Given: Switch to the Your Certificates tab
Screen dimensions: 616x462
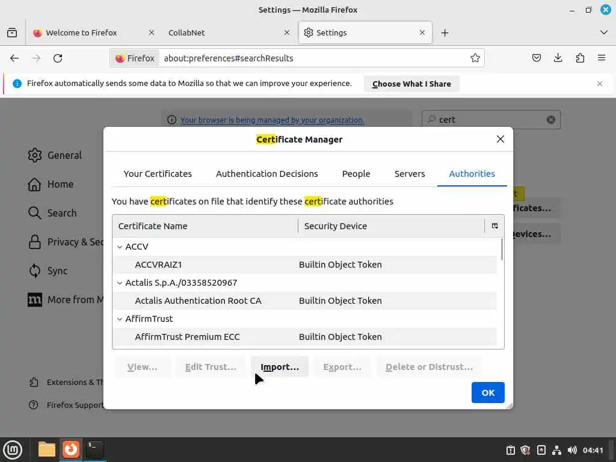Looking at the screenshot, I should (x=158, y=174).
